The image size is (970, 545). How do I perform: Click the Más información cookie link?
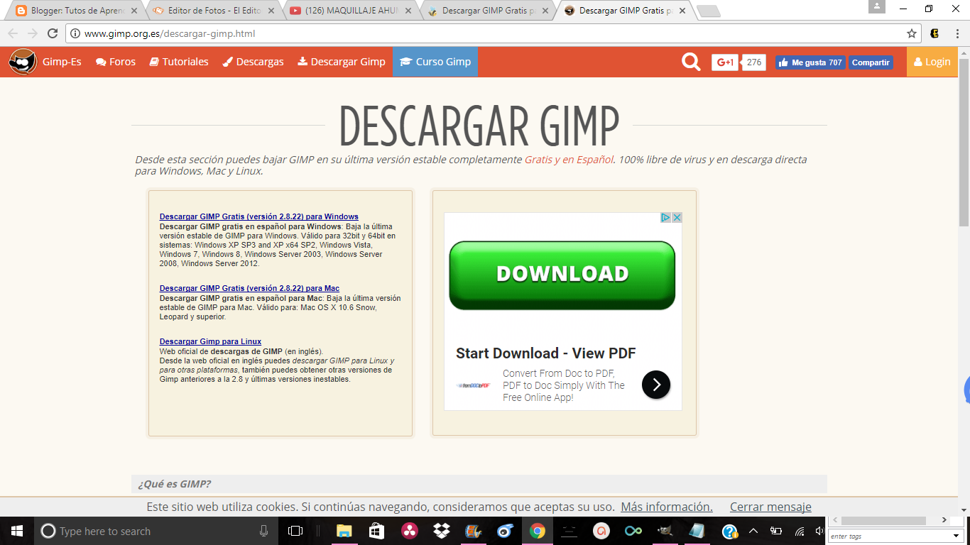(667, 507)
